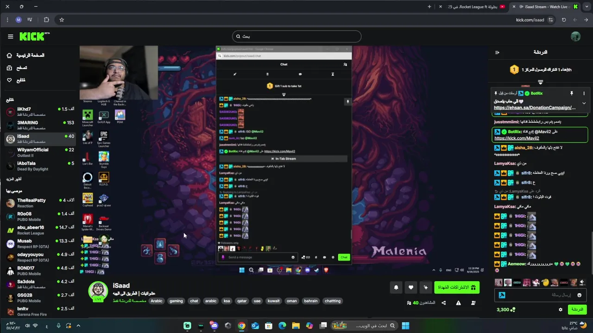Click the aisha_28 username in chat

[x=524, y=148]
